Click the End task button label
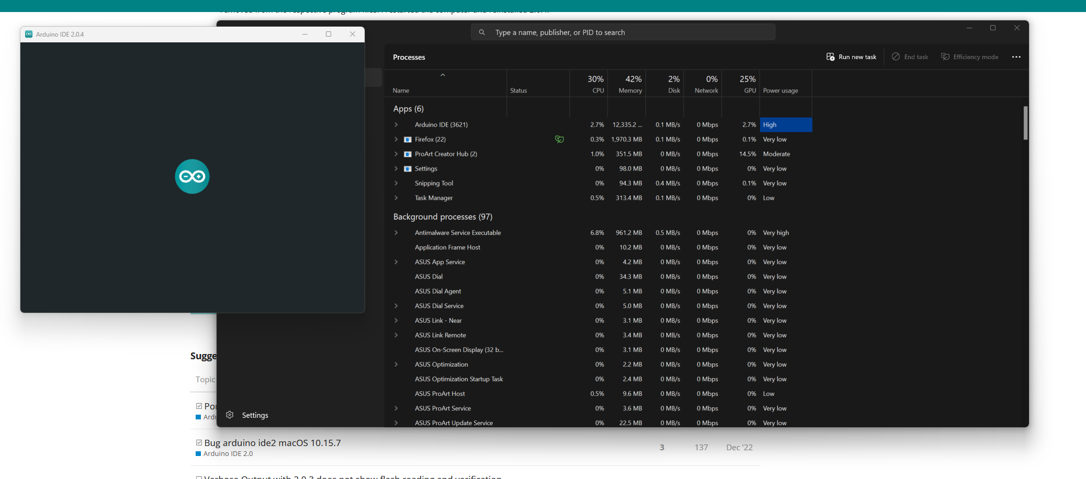The image size is (1086, 479). coord(916,57)
